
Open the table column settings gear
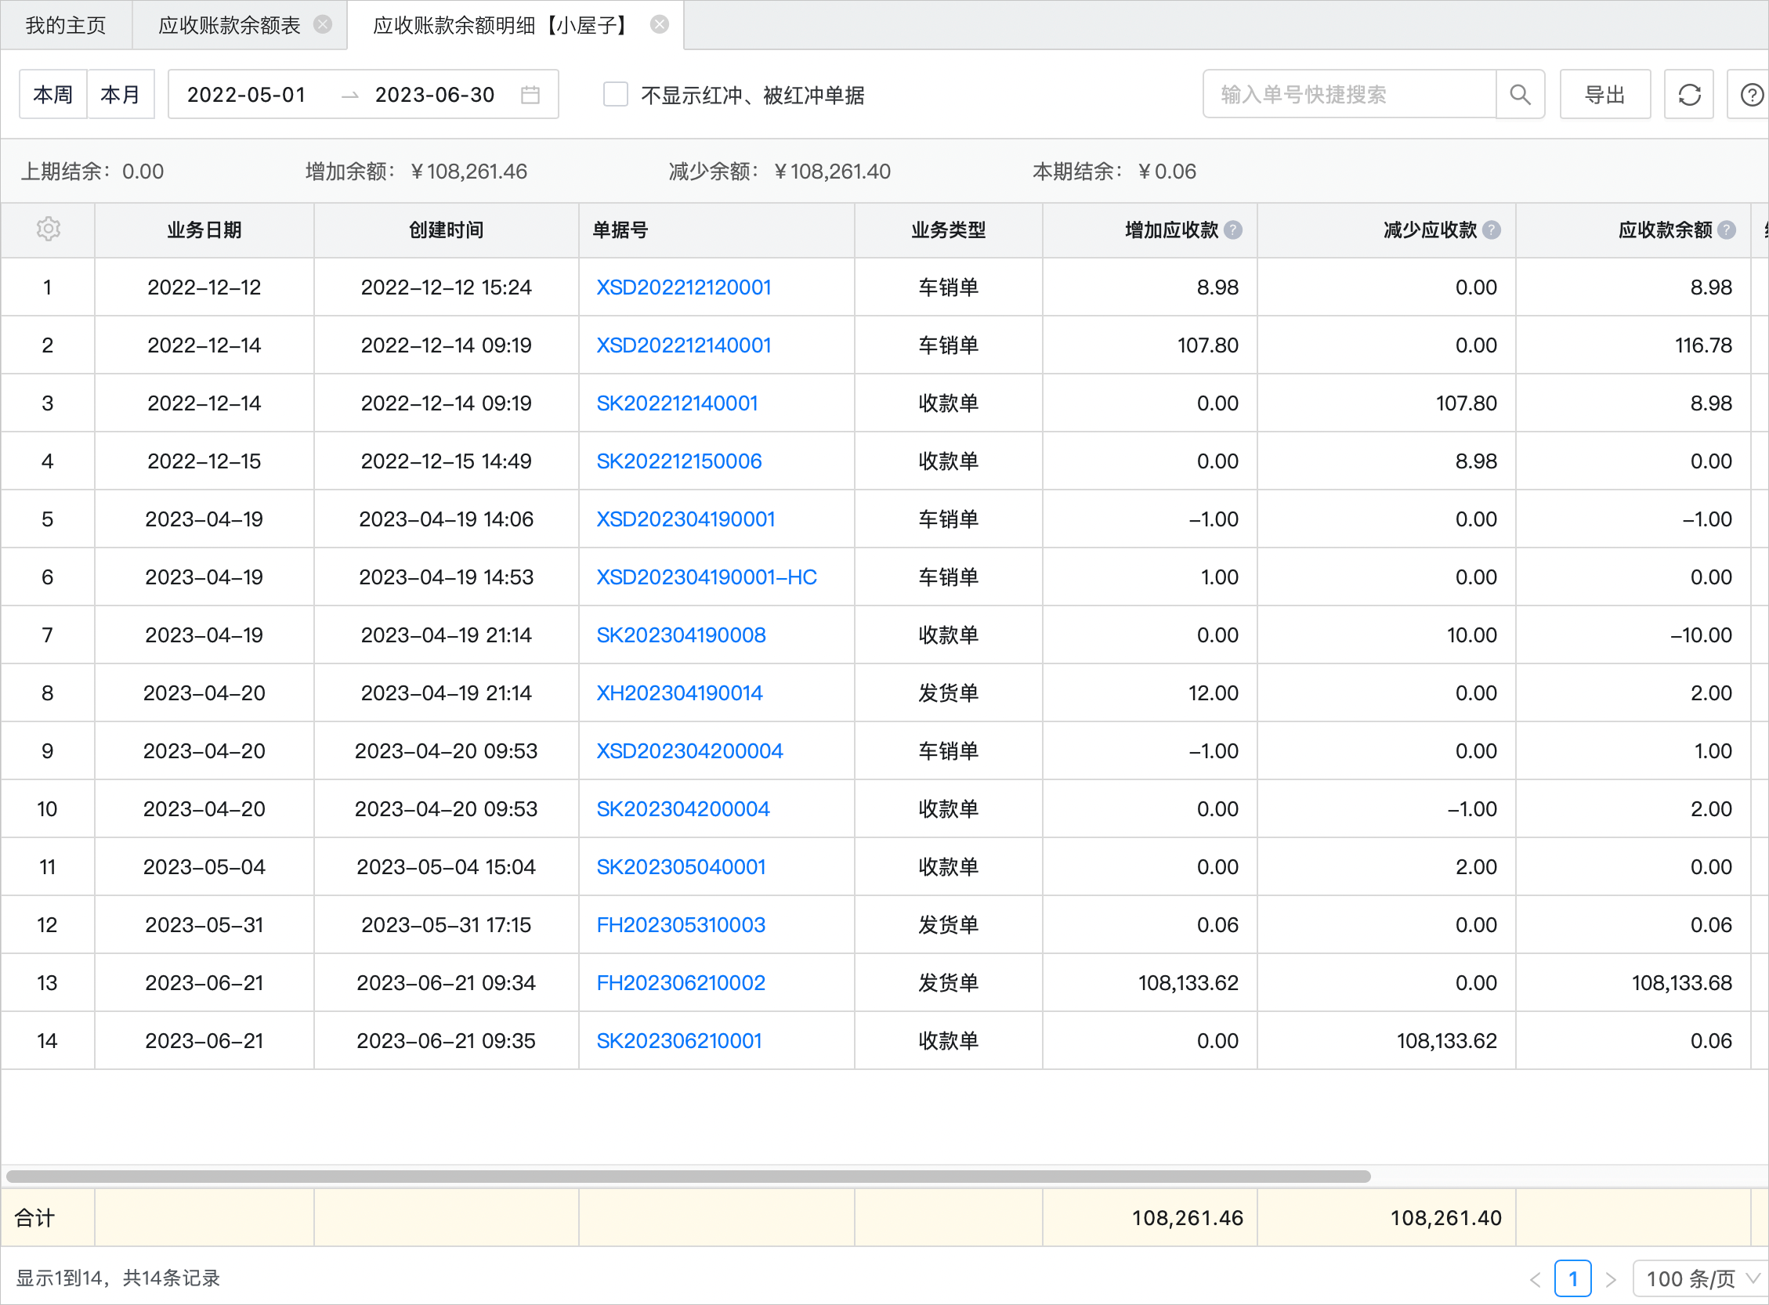49,229
